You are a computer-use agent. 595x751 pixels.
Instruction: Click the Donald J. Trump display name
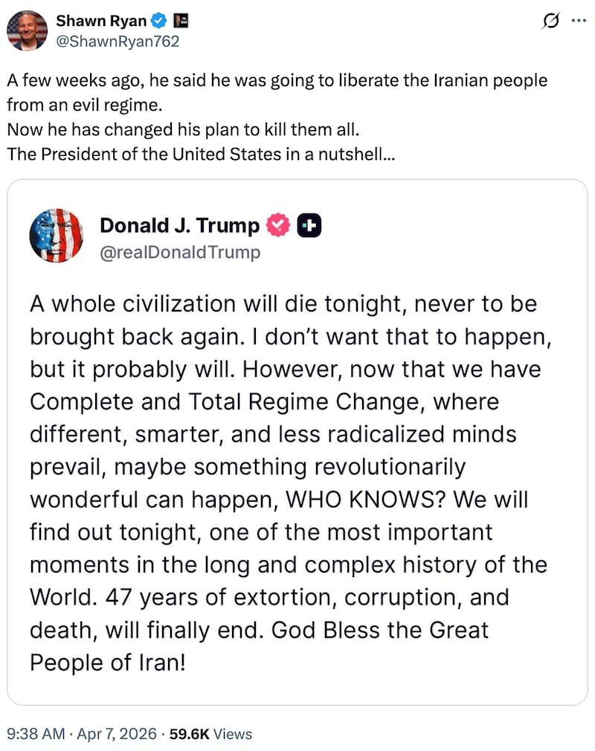179,225
